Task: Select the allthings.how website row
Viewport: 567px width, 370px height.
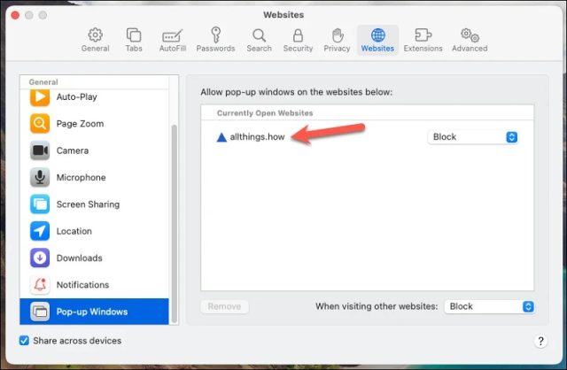Action: (367, 137)
